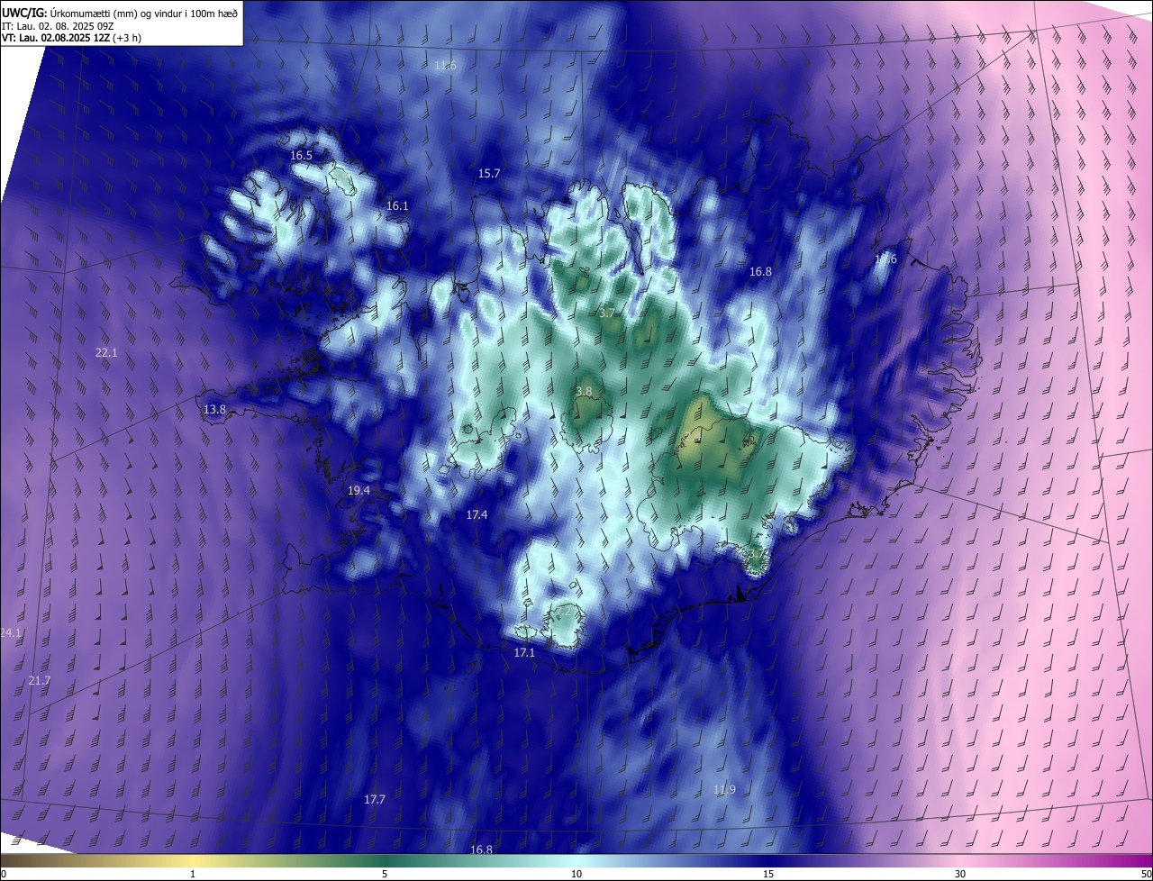Click the 15.7 value label on the map
The image size is (1153, 881).
[488, 174]
